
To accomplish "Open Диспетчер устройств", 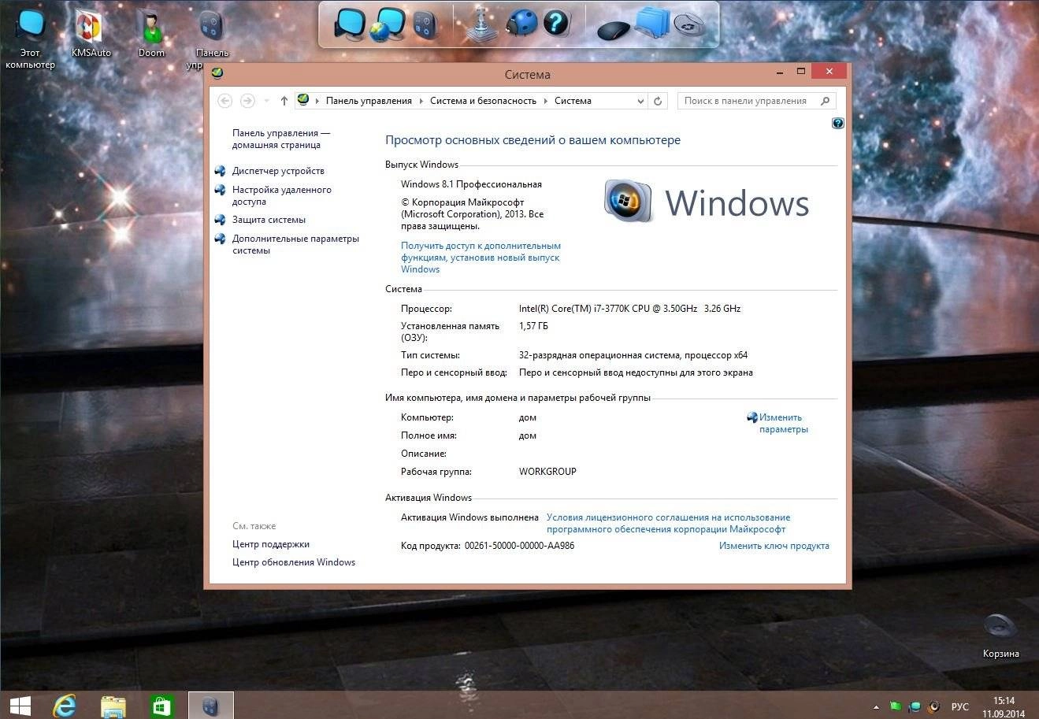I will coord(278,171).
